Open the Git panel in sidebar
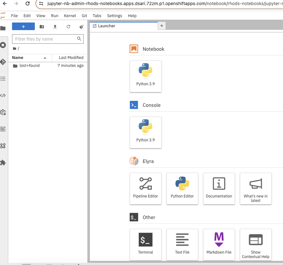Image resolution: width=283 pixels, height=265 pixels. pyautogui.click(x=3, y=61)
